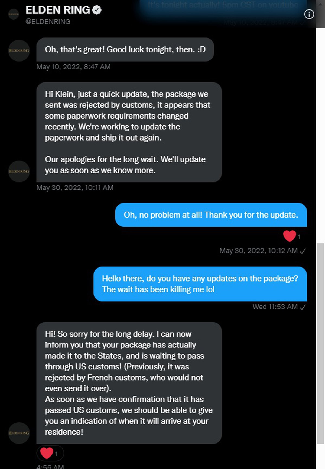Click the small ELDEN RING header avatar
This screenshot has height=469, width=325.
point(14,14)
